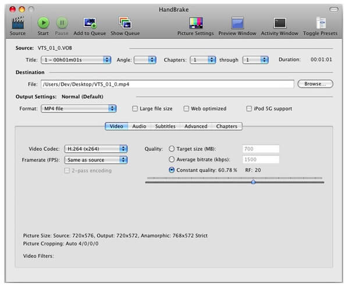Switch to the Subtitles tab
This screenshot has width=349, height=285.
[x=165, y=126]
